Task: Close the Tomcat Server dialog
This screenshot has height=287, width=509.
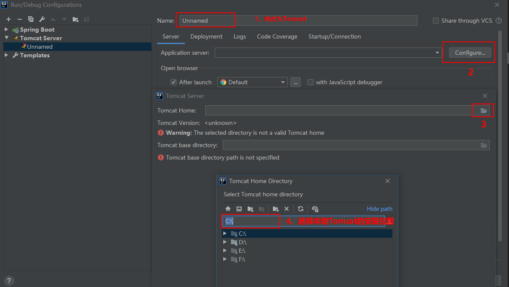Action: (x=485, y=96)
